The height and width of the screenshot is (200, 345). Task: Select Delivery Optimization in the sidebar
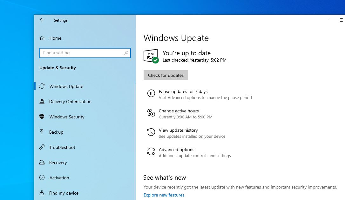[70, 102]
